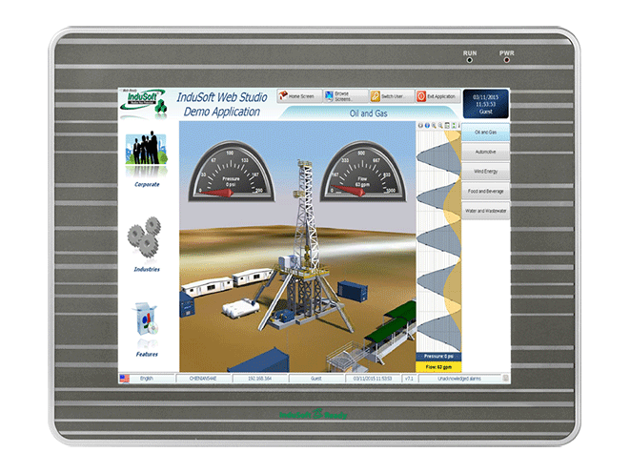Click the Browse Screens monitor icon

pos(330,95)
